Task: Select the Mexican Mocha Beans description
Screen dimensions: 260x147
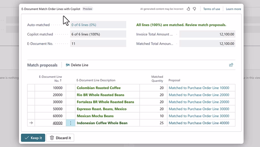Action: click(x=95, y=116)
